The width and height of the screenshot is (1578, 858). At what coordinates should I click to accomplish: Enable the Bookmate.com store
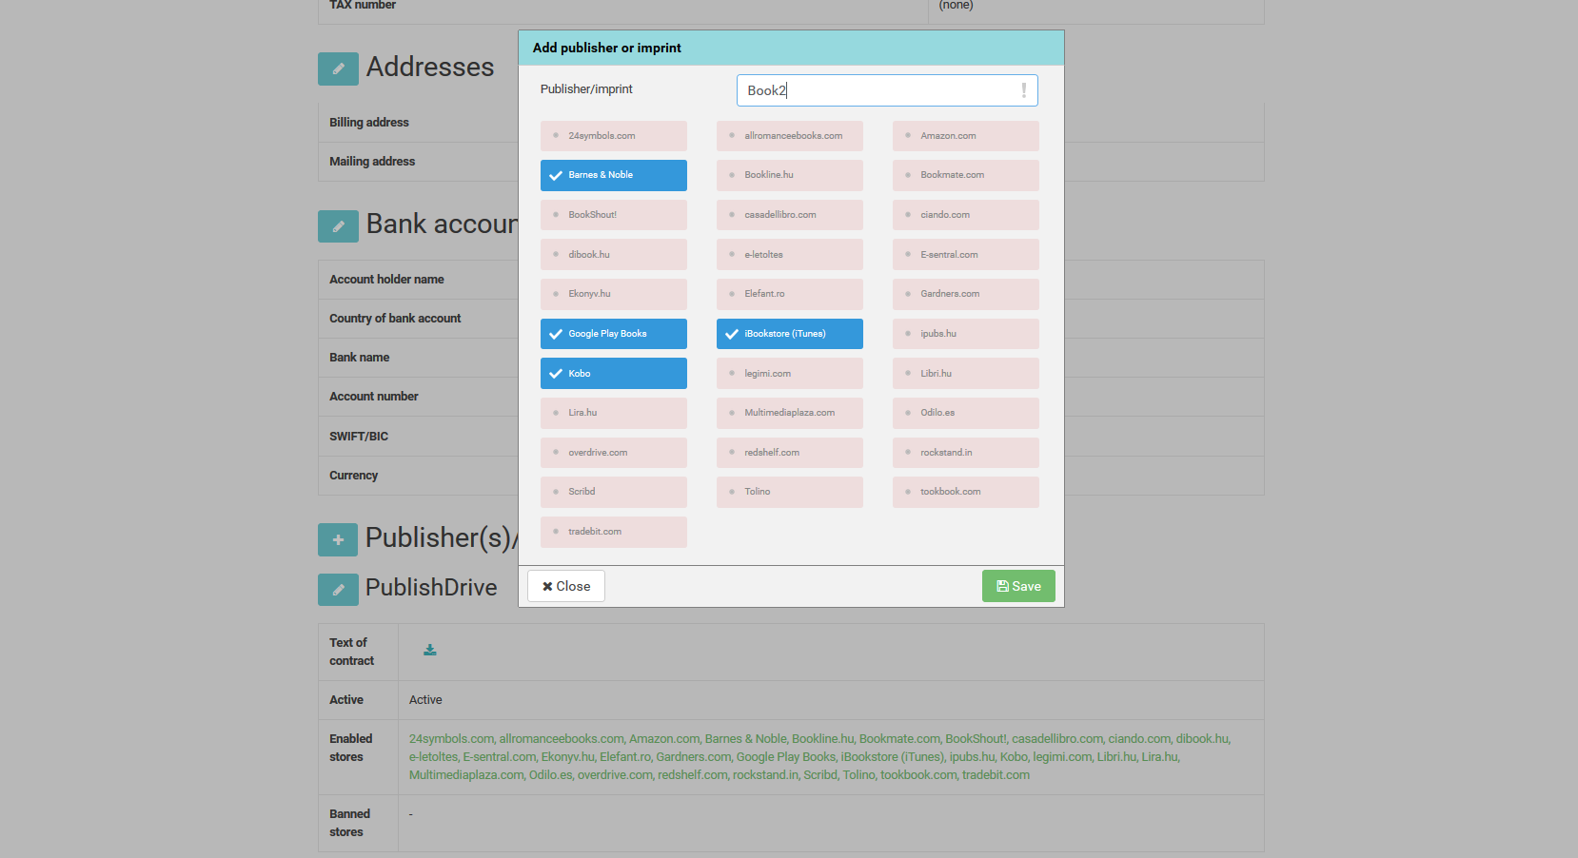[x=966, y=175]
